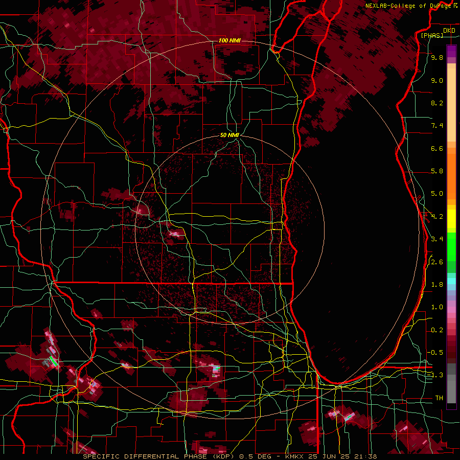
Task: Pick the cyan band of color bar
Action: point(451,281)
